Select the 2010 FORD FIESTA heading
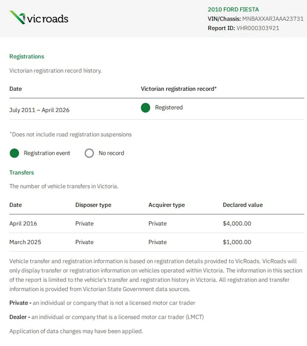The height and width of the screenshot is (346, 307). point(233,10)
